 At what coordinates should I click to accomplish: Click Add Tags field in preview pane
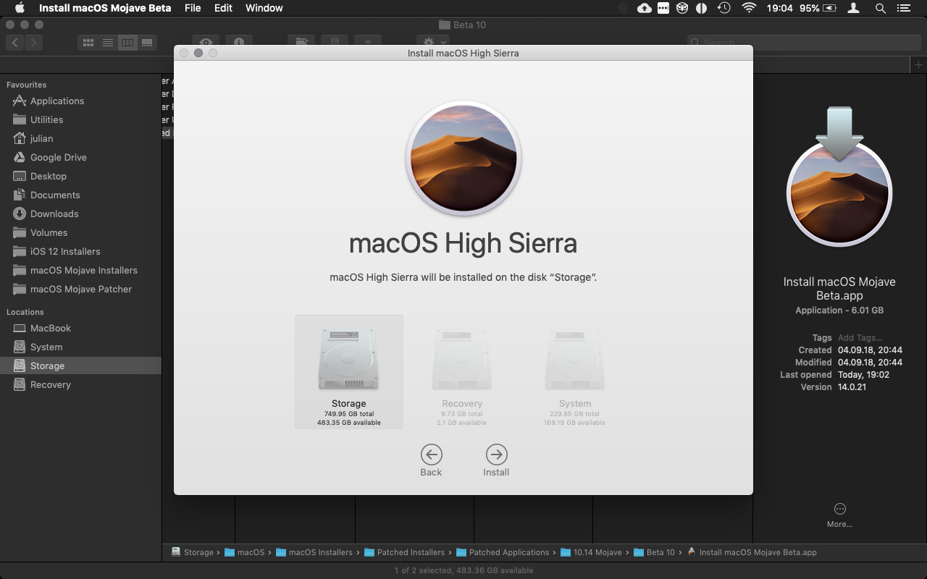pyautogui.click(x=860, y=337)
